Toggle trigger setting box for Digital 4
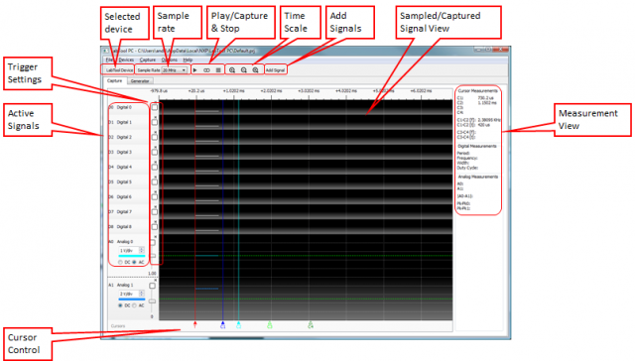 tap(155, 167)
